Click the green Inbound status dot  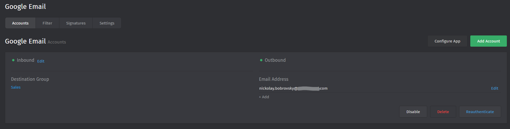[x=13, y=60]
